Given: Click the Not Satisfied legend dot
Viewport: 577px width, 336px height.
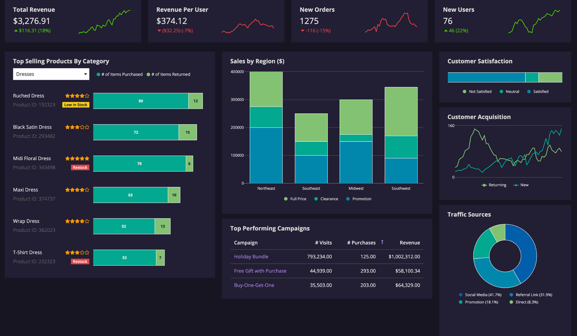Looking at the screenshot, I should tap(464, 91).
